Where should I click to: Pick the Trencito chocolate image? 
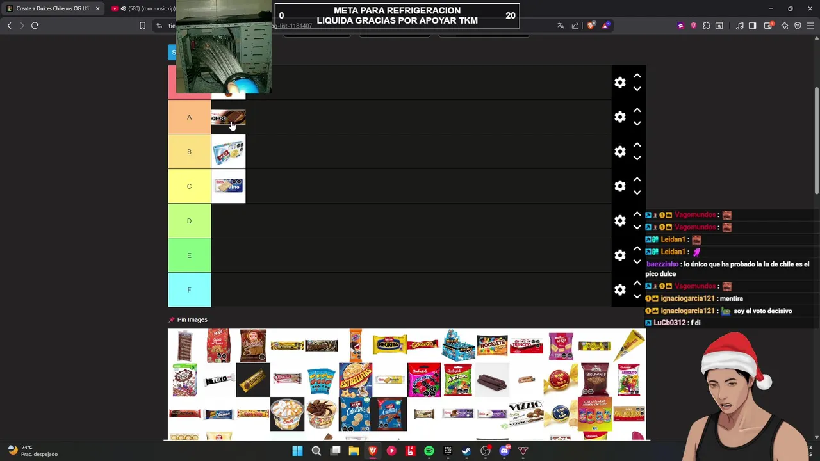527,346
